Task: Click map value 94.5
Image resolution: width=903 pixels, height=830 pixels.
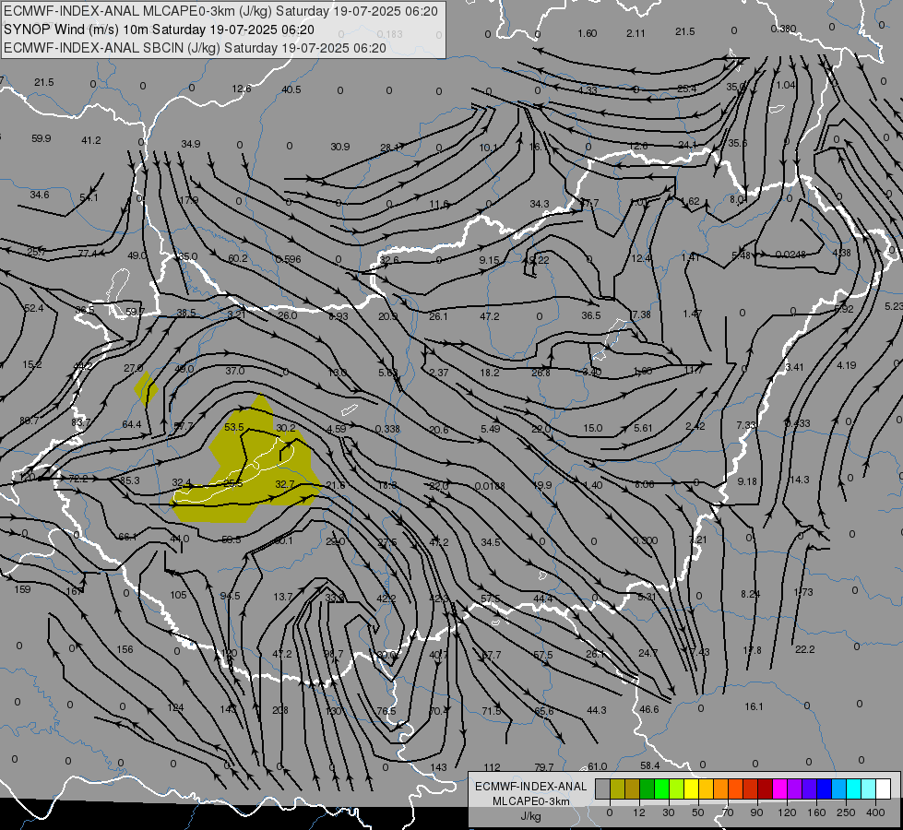Action: pos(231,596)
